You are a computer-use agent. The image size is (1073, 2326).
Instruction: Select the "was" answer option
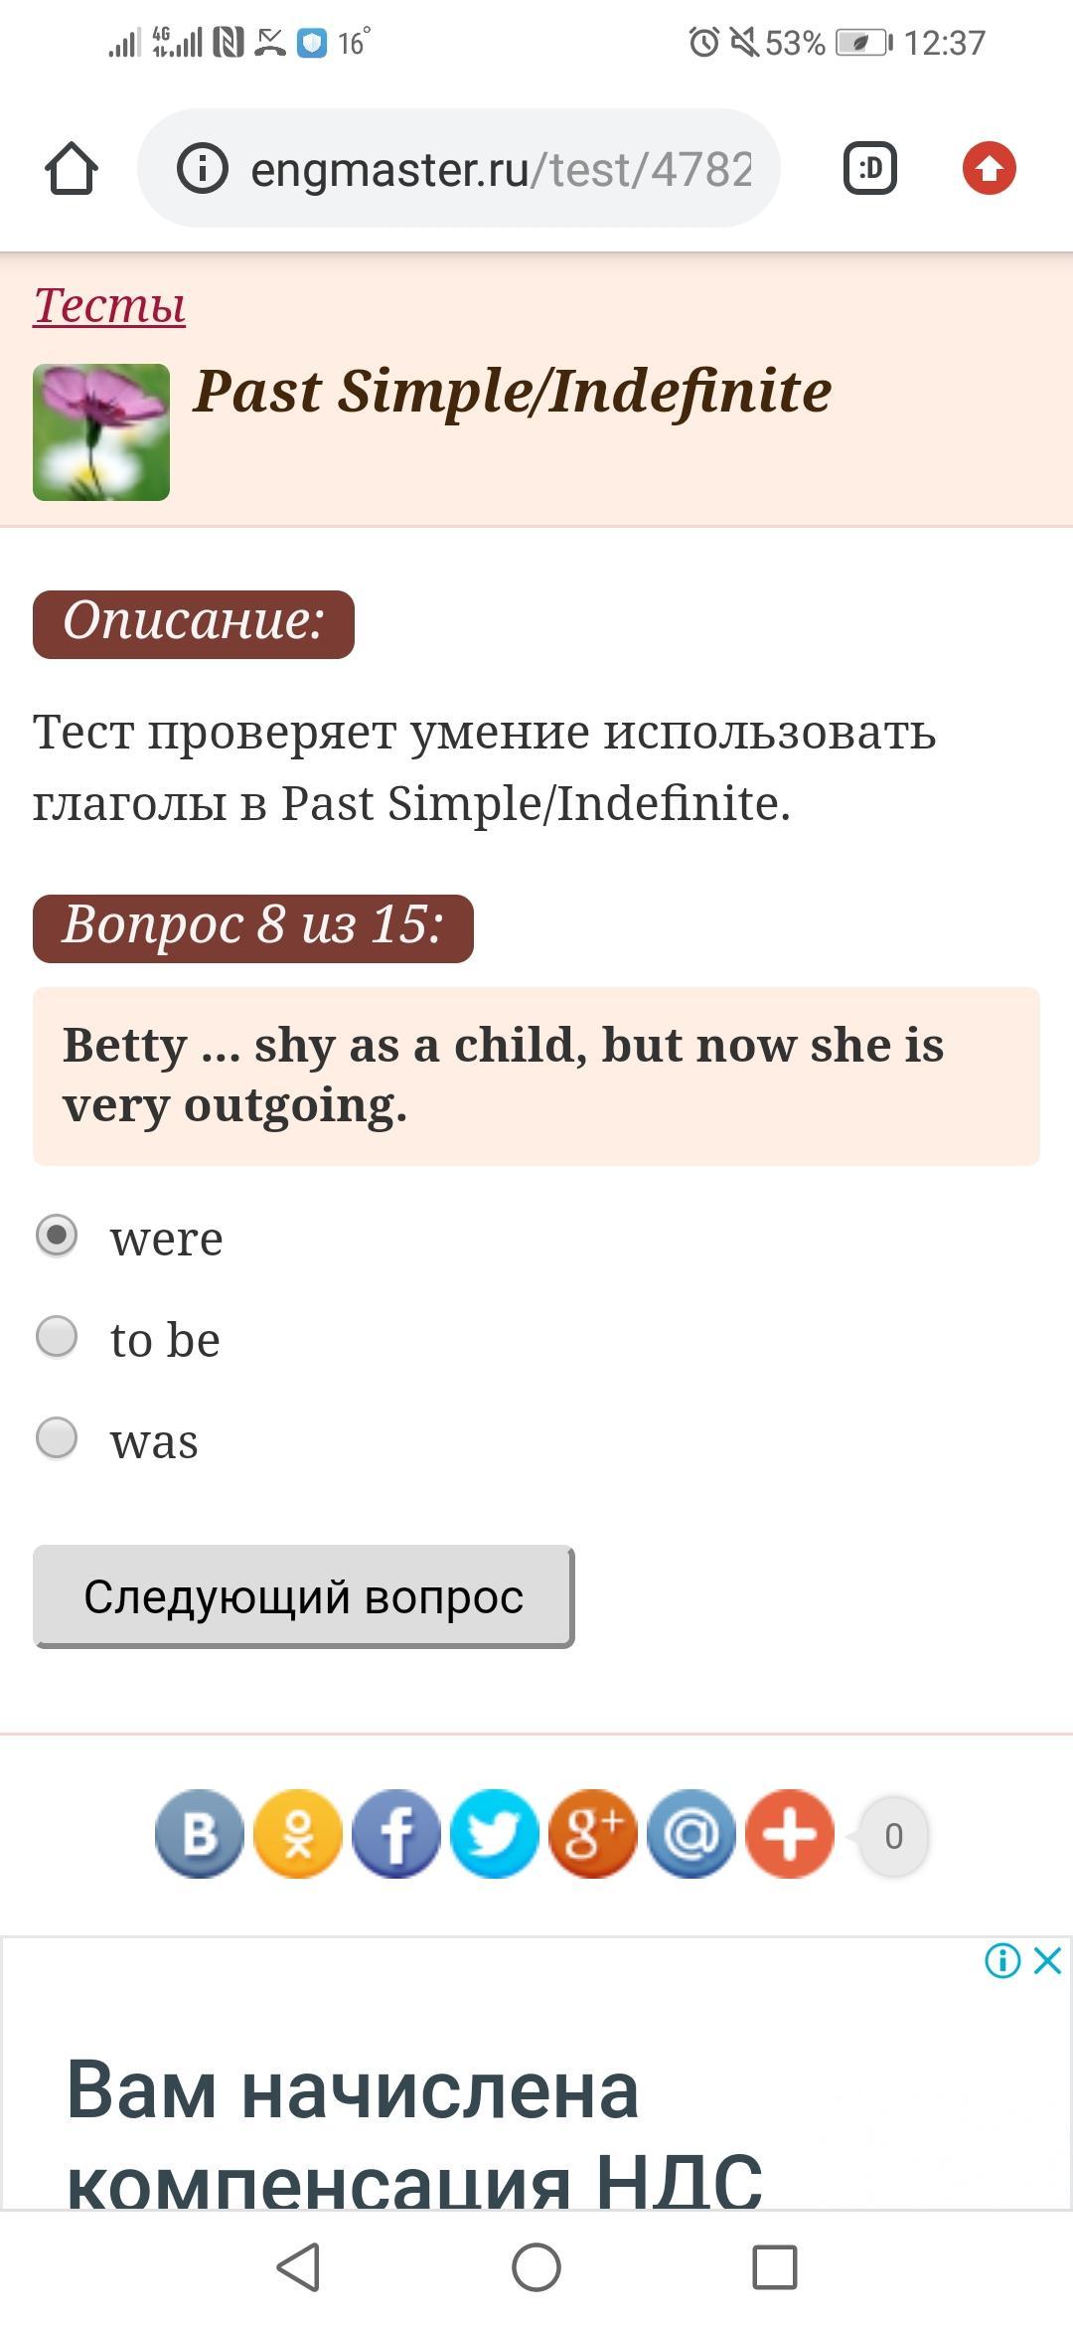pos(57,1437)
